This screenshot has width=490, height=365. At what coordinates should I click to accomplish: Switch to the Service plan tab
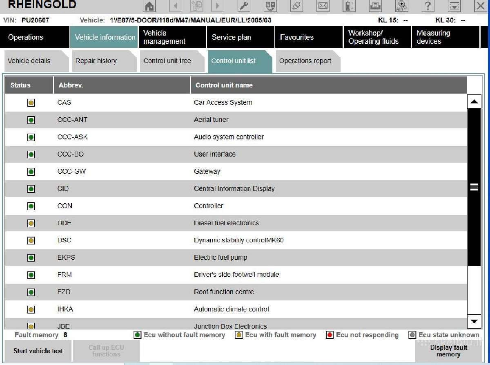[x=241, y=37]
